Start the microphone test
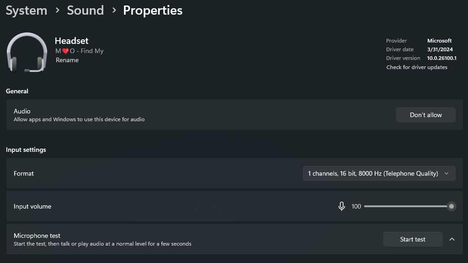 (413, 239)
